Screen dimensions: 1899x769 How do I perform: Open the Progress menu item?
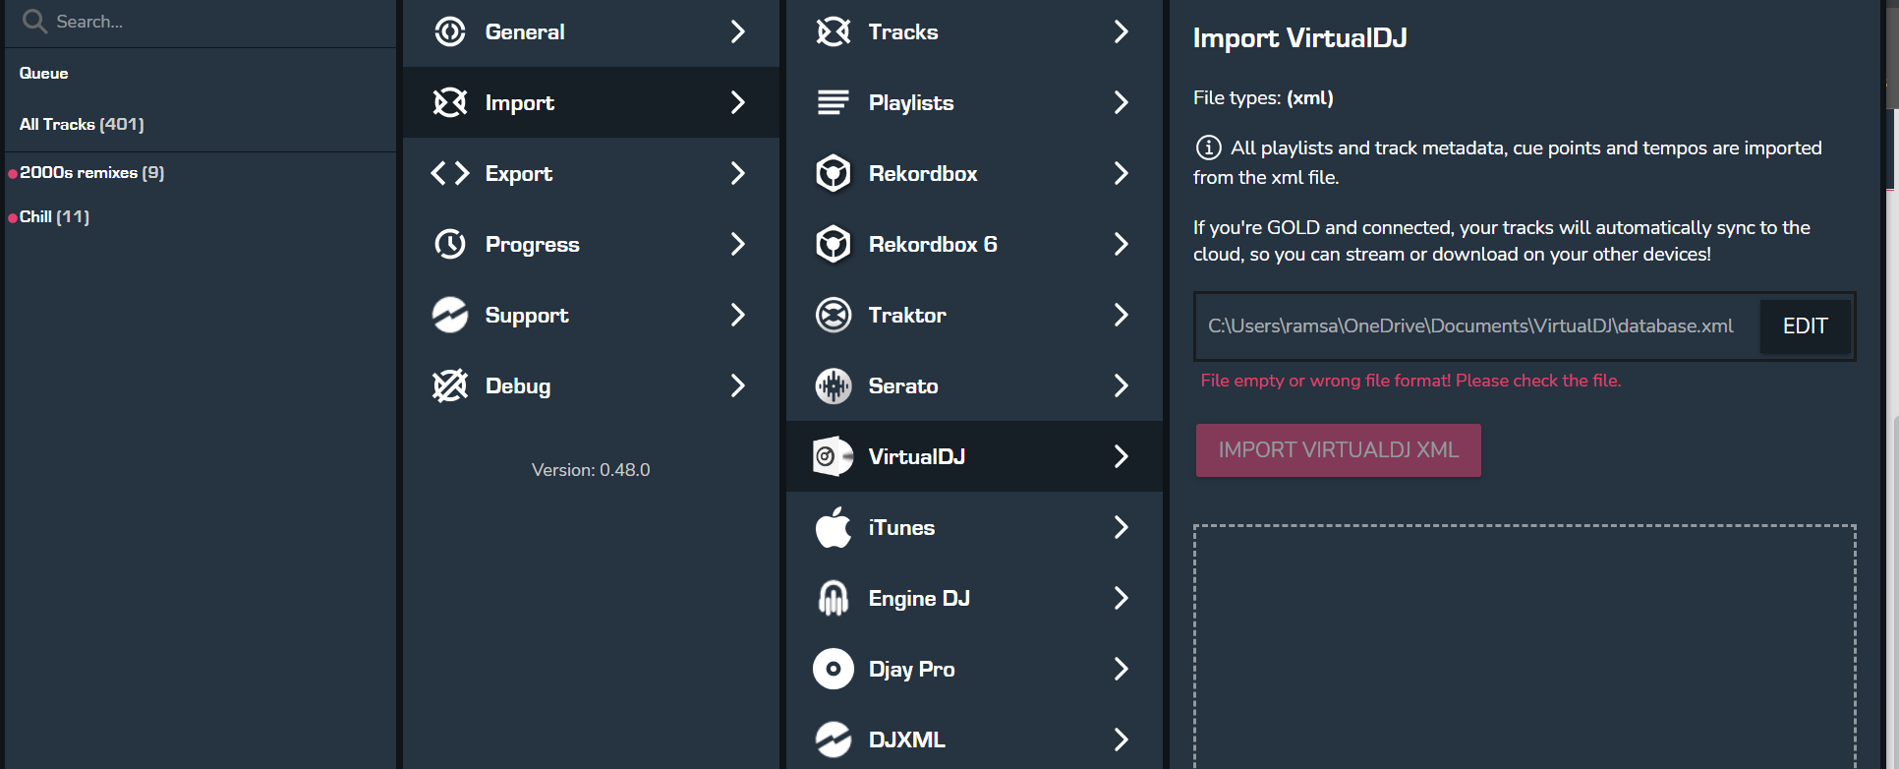(591, 244)
